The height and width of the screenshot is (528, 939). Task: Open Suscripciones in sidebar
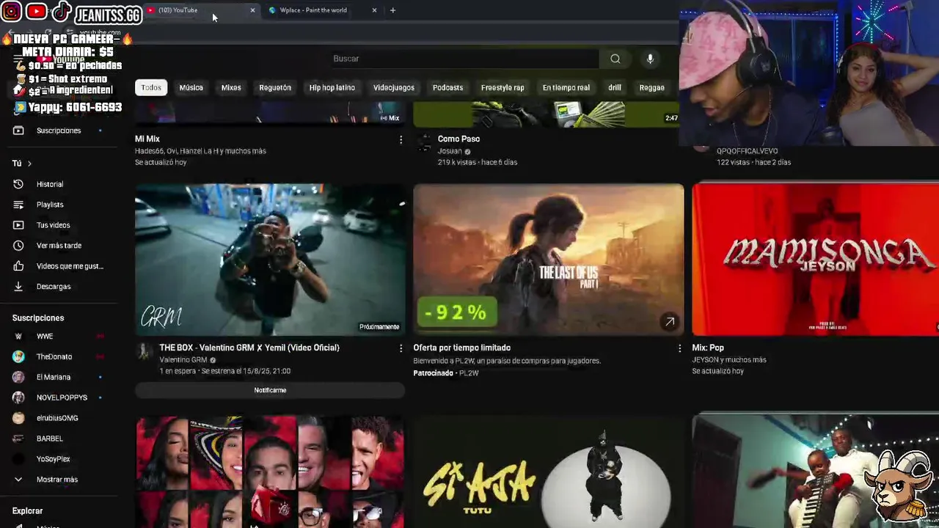[x=59, y=131]
